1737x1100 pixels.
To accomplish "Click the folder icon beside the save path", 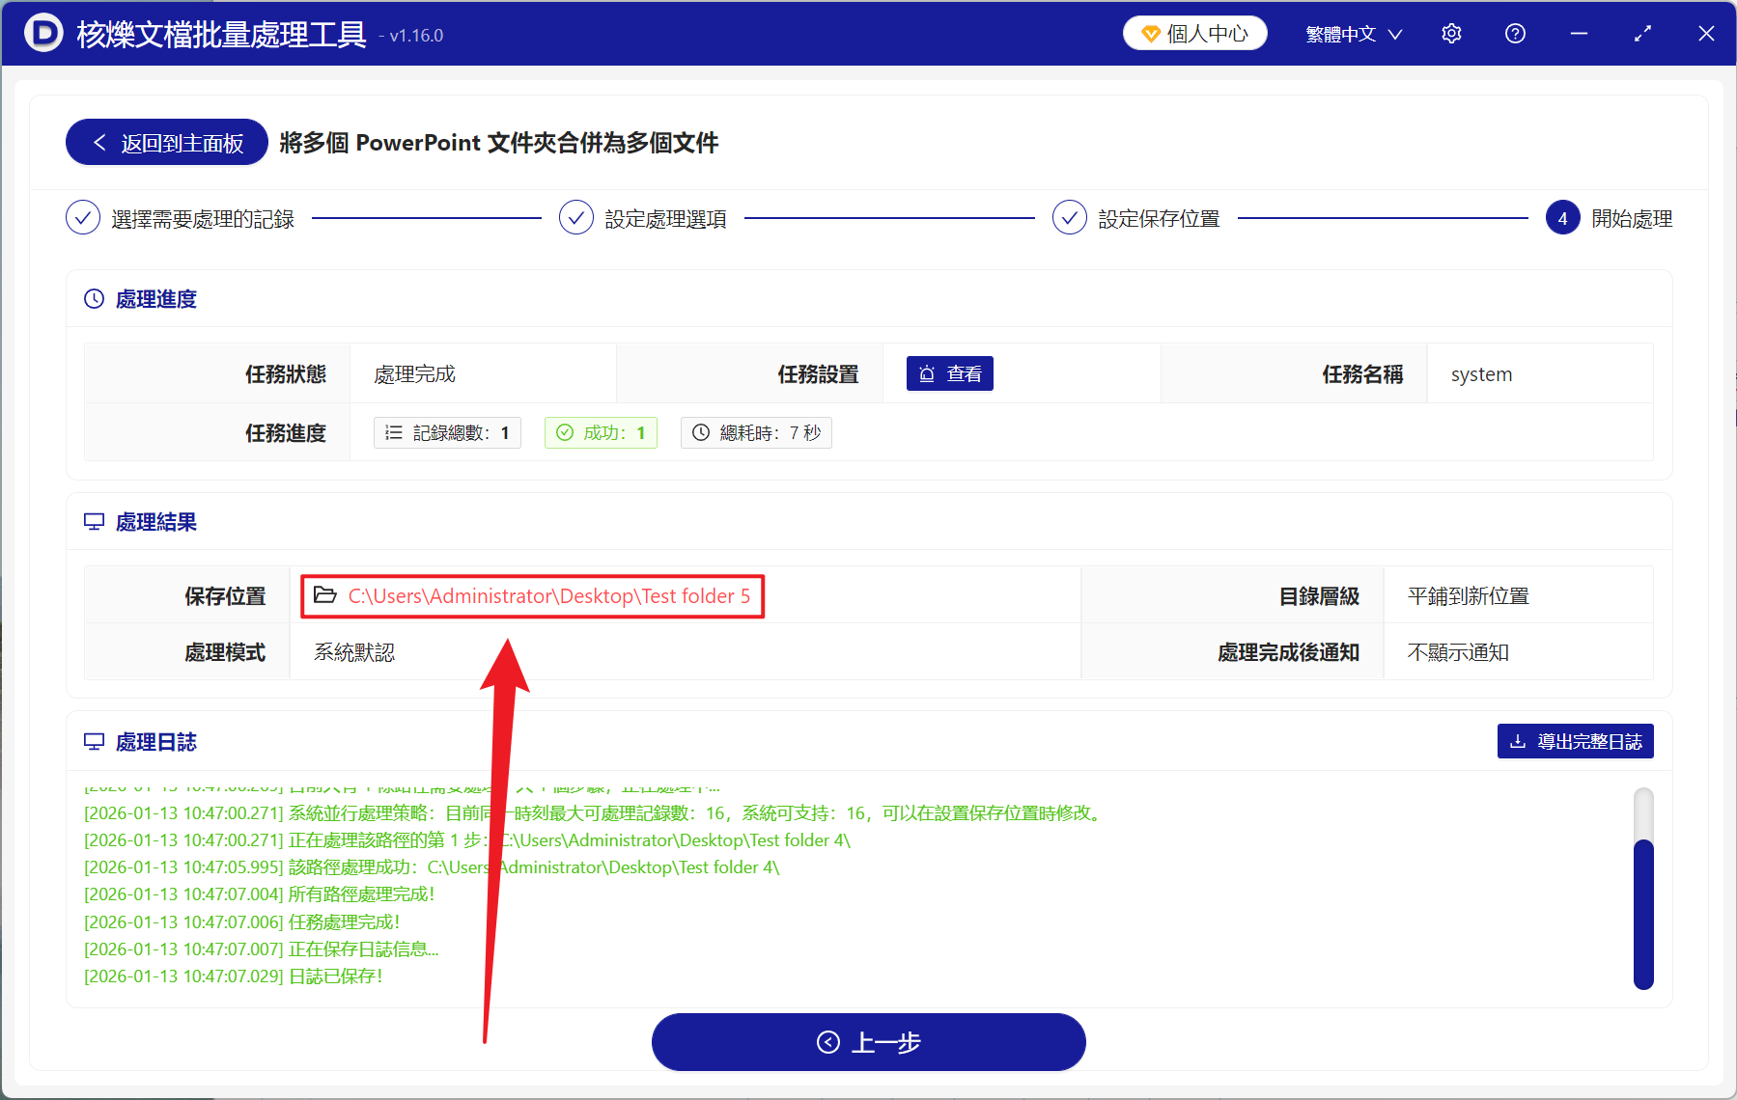I will pos(324,595).
